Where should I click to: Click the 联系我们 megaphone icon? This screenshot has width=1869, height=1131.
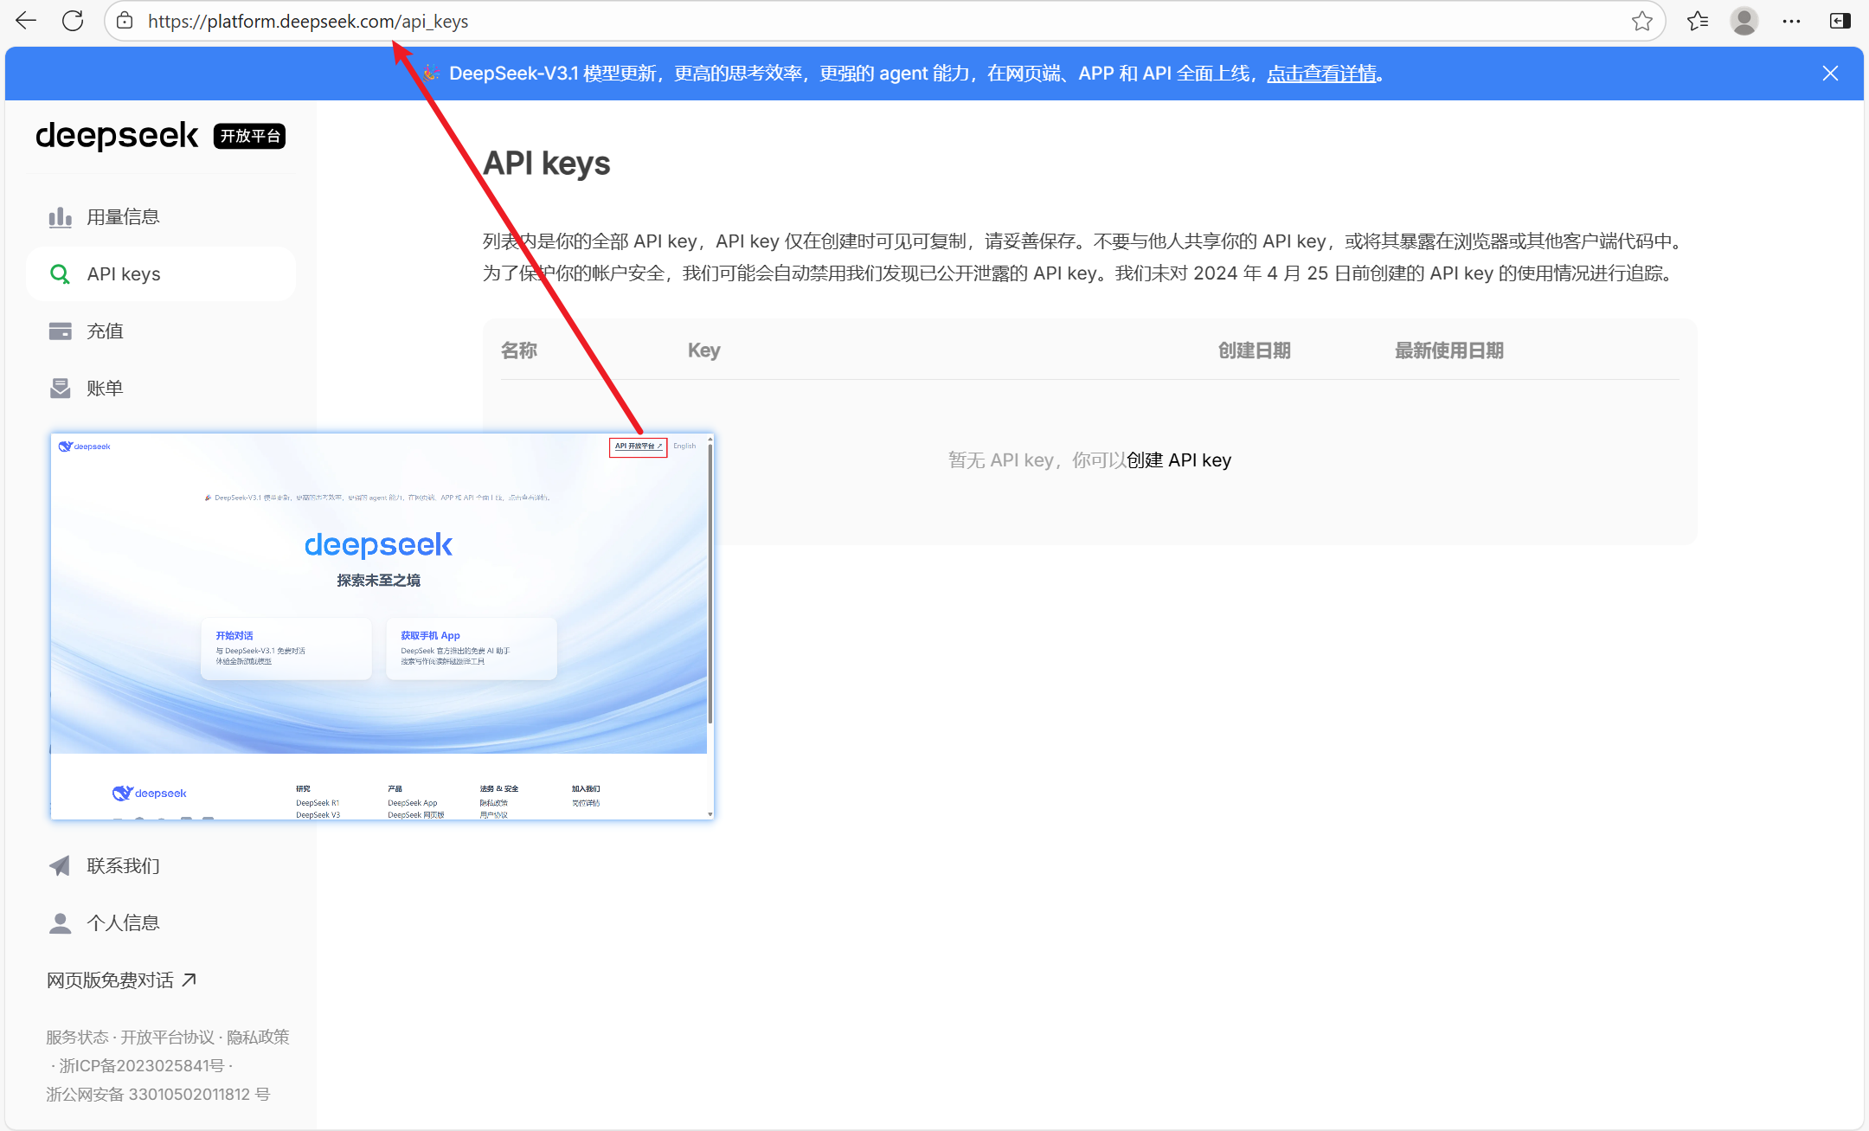[x=58, y=865]
